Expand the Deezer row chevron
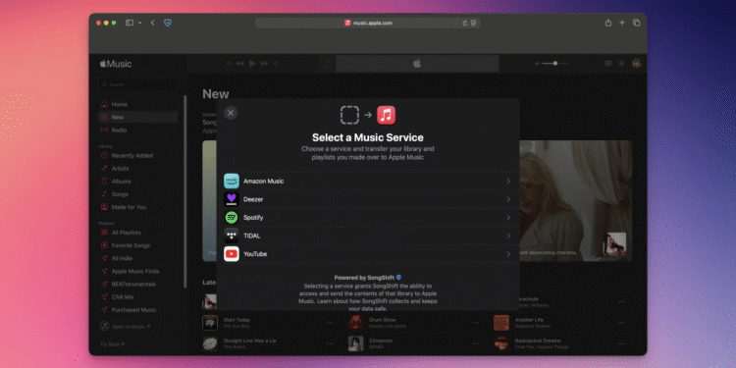This screenshot has height=368, width=736. coord(508,199)
